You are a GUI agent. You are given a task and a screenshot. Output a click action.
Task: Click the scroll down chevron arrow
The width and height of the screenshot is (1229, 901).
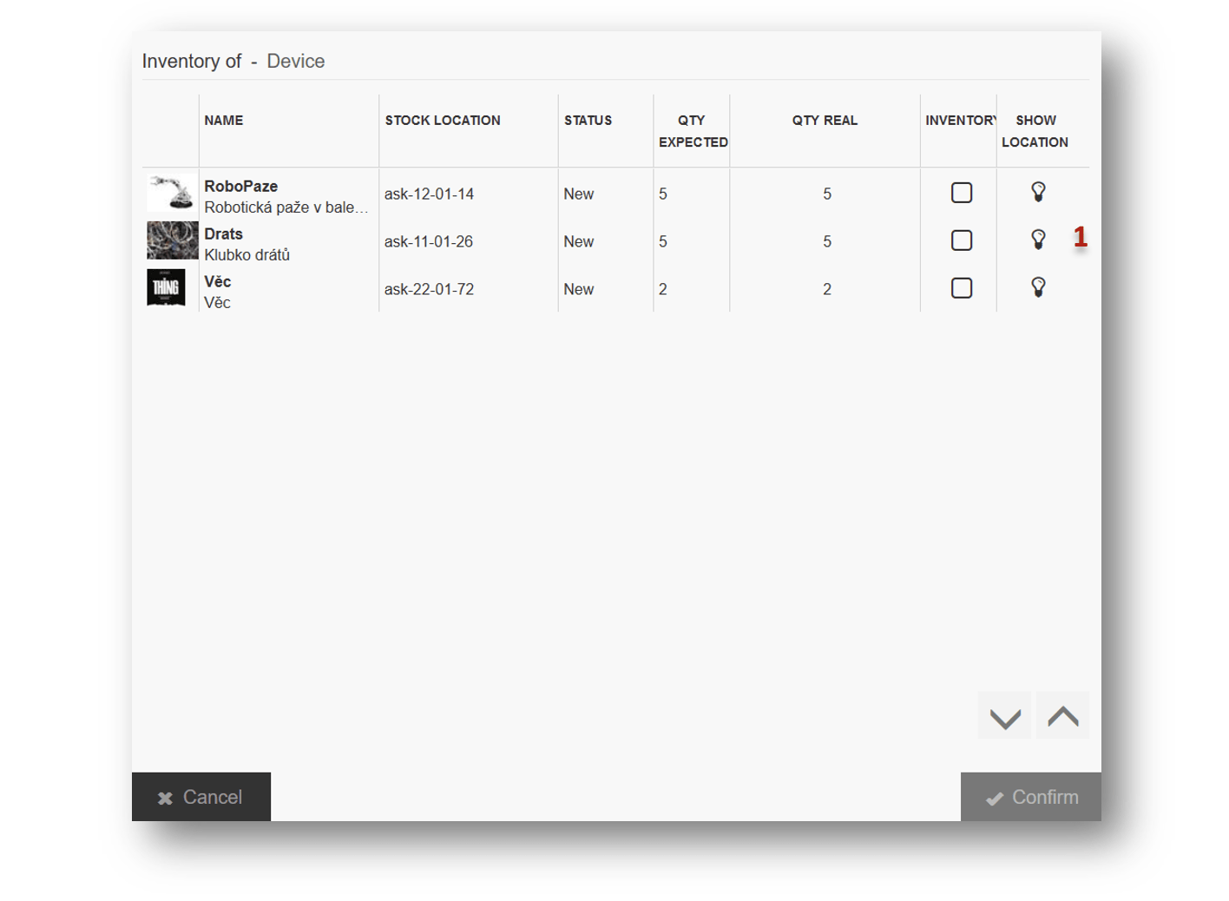click(1004, 717)
